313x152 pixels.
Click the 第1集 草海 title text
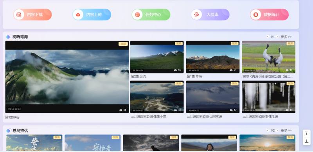194,77
